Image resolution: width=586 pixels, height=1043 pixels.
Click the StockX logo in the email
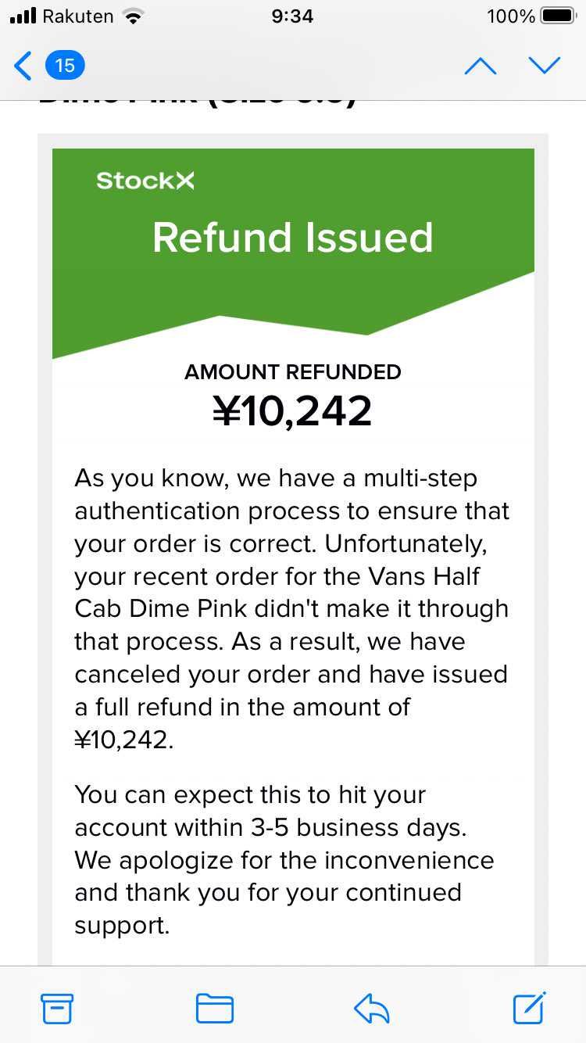click(x=145, y=181)
